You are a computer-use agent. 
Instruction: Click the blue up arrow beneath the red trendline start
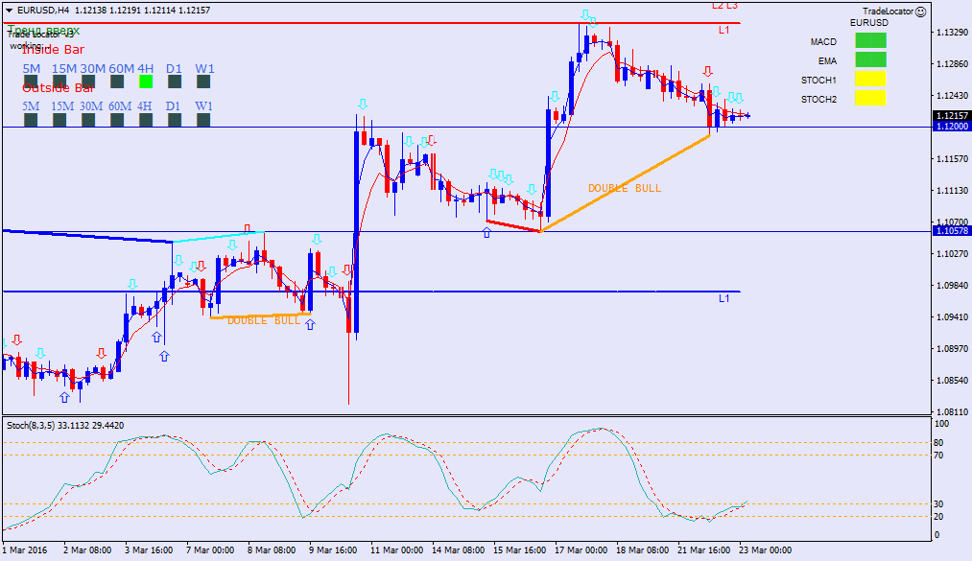click(486, 232)
